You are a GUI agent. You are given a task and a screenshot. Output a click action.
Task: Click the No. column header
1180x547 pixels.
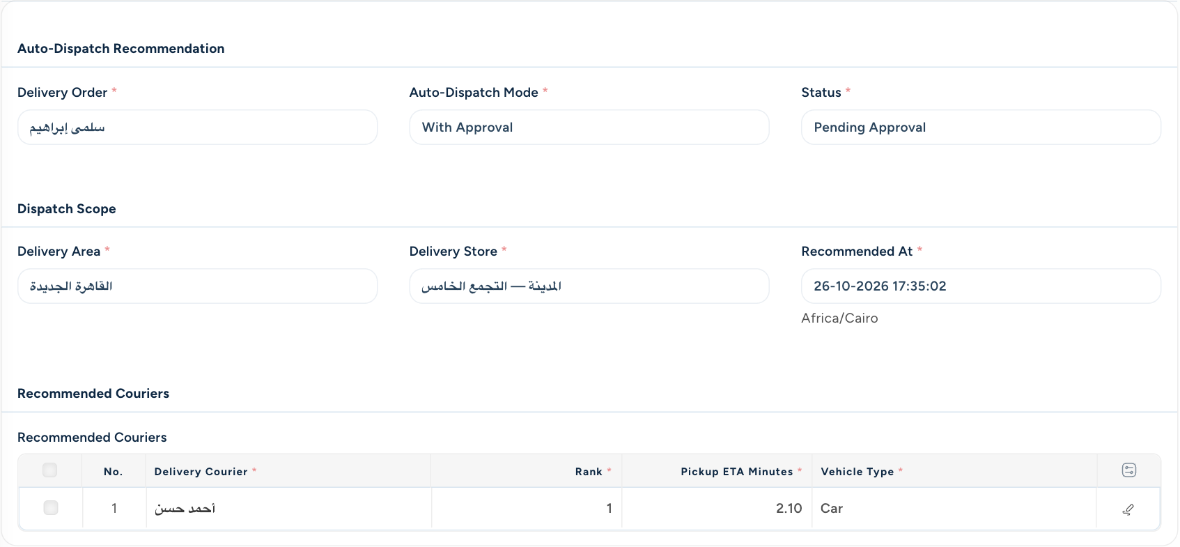point(114,471)
